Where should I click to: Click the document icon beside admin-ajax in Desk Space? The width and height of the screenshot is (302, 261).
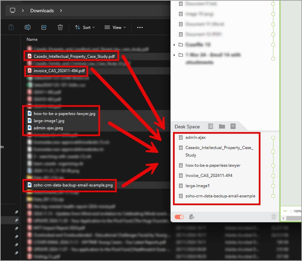pyautogui.click(x=181, y=137)
